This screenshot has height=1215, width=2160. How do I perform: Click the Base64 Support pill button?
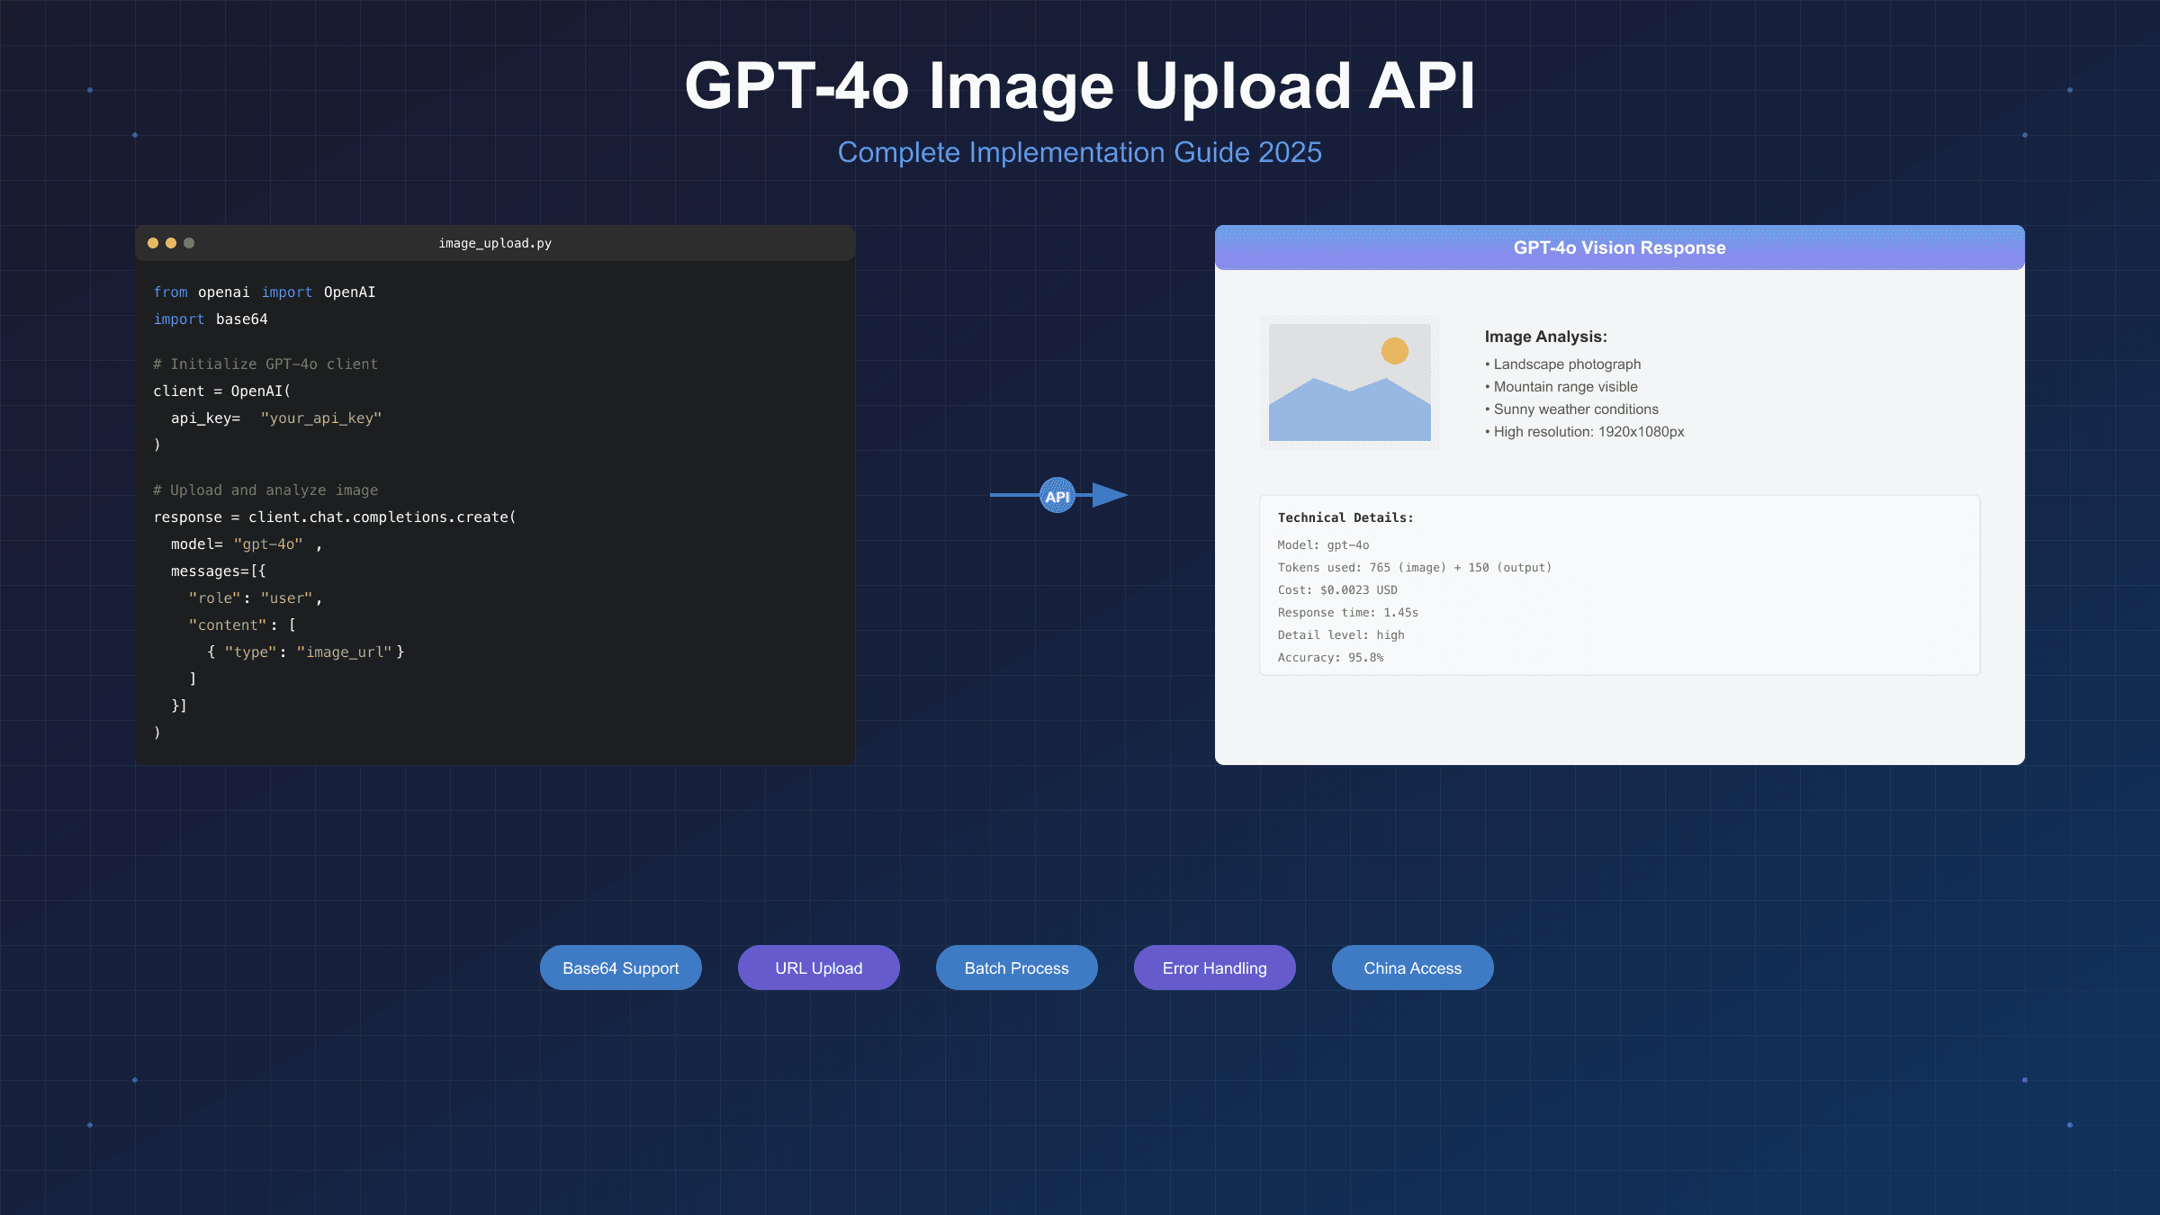point(621,967)
